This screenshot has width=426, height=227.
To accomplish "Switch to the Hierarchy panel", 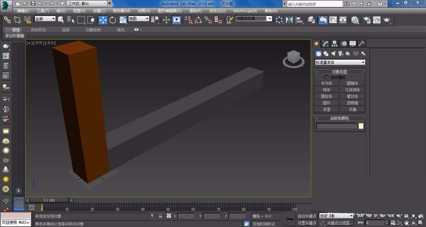I will [334, 43].
